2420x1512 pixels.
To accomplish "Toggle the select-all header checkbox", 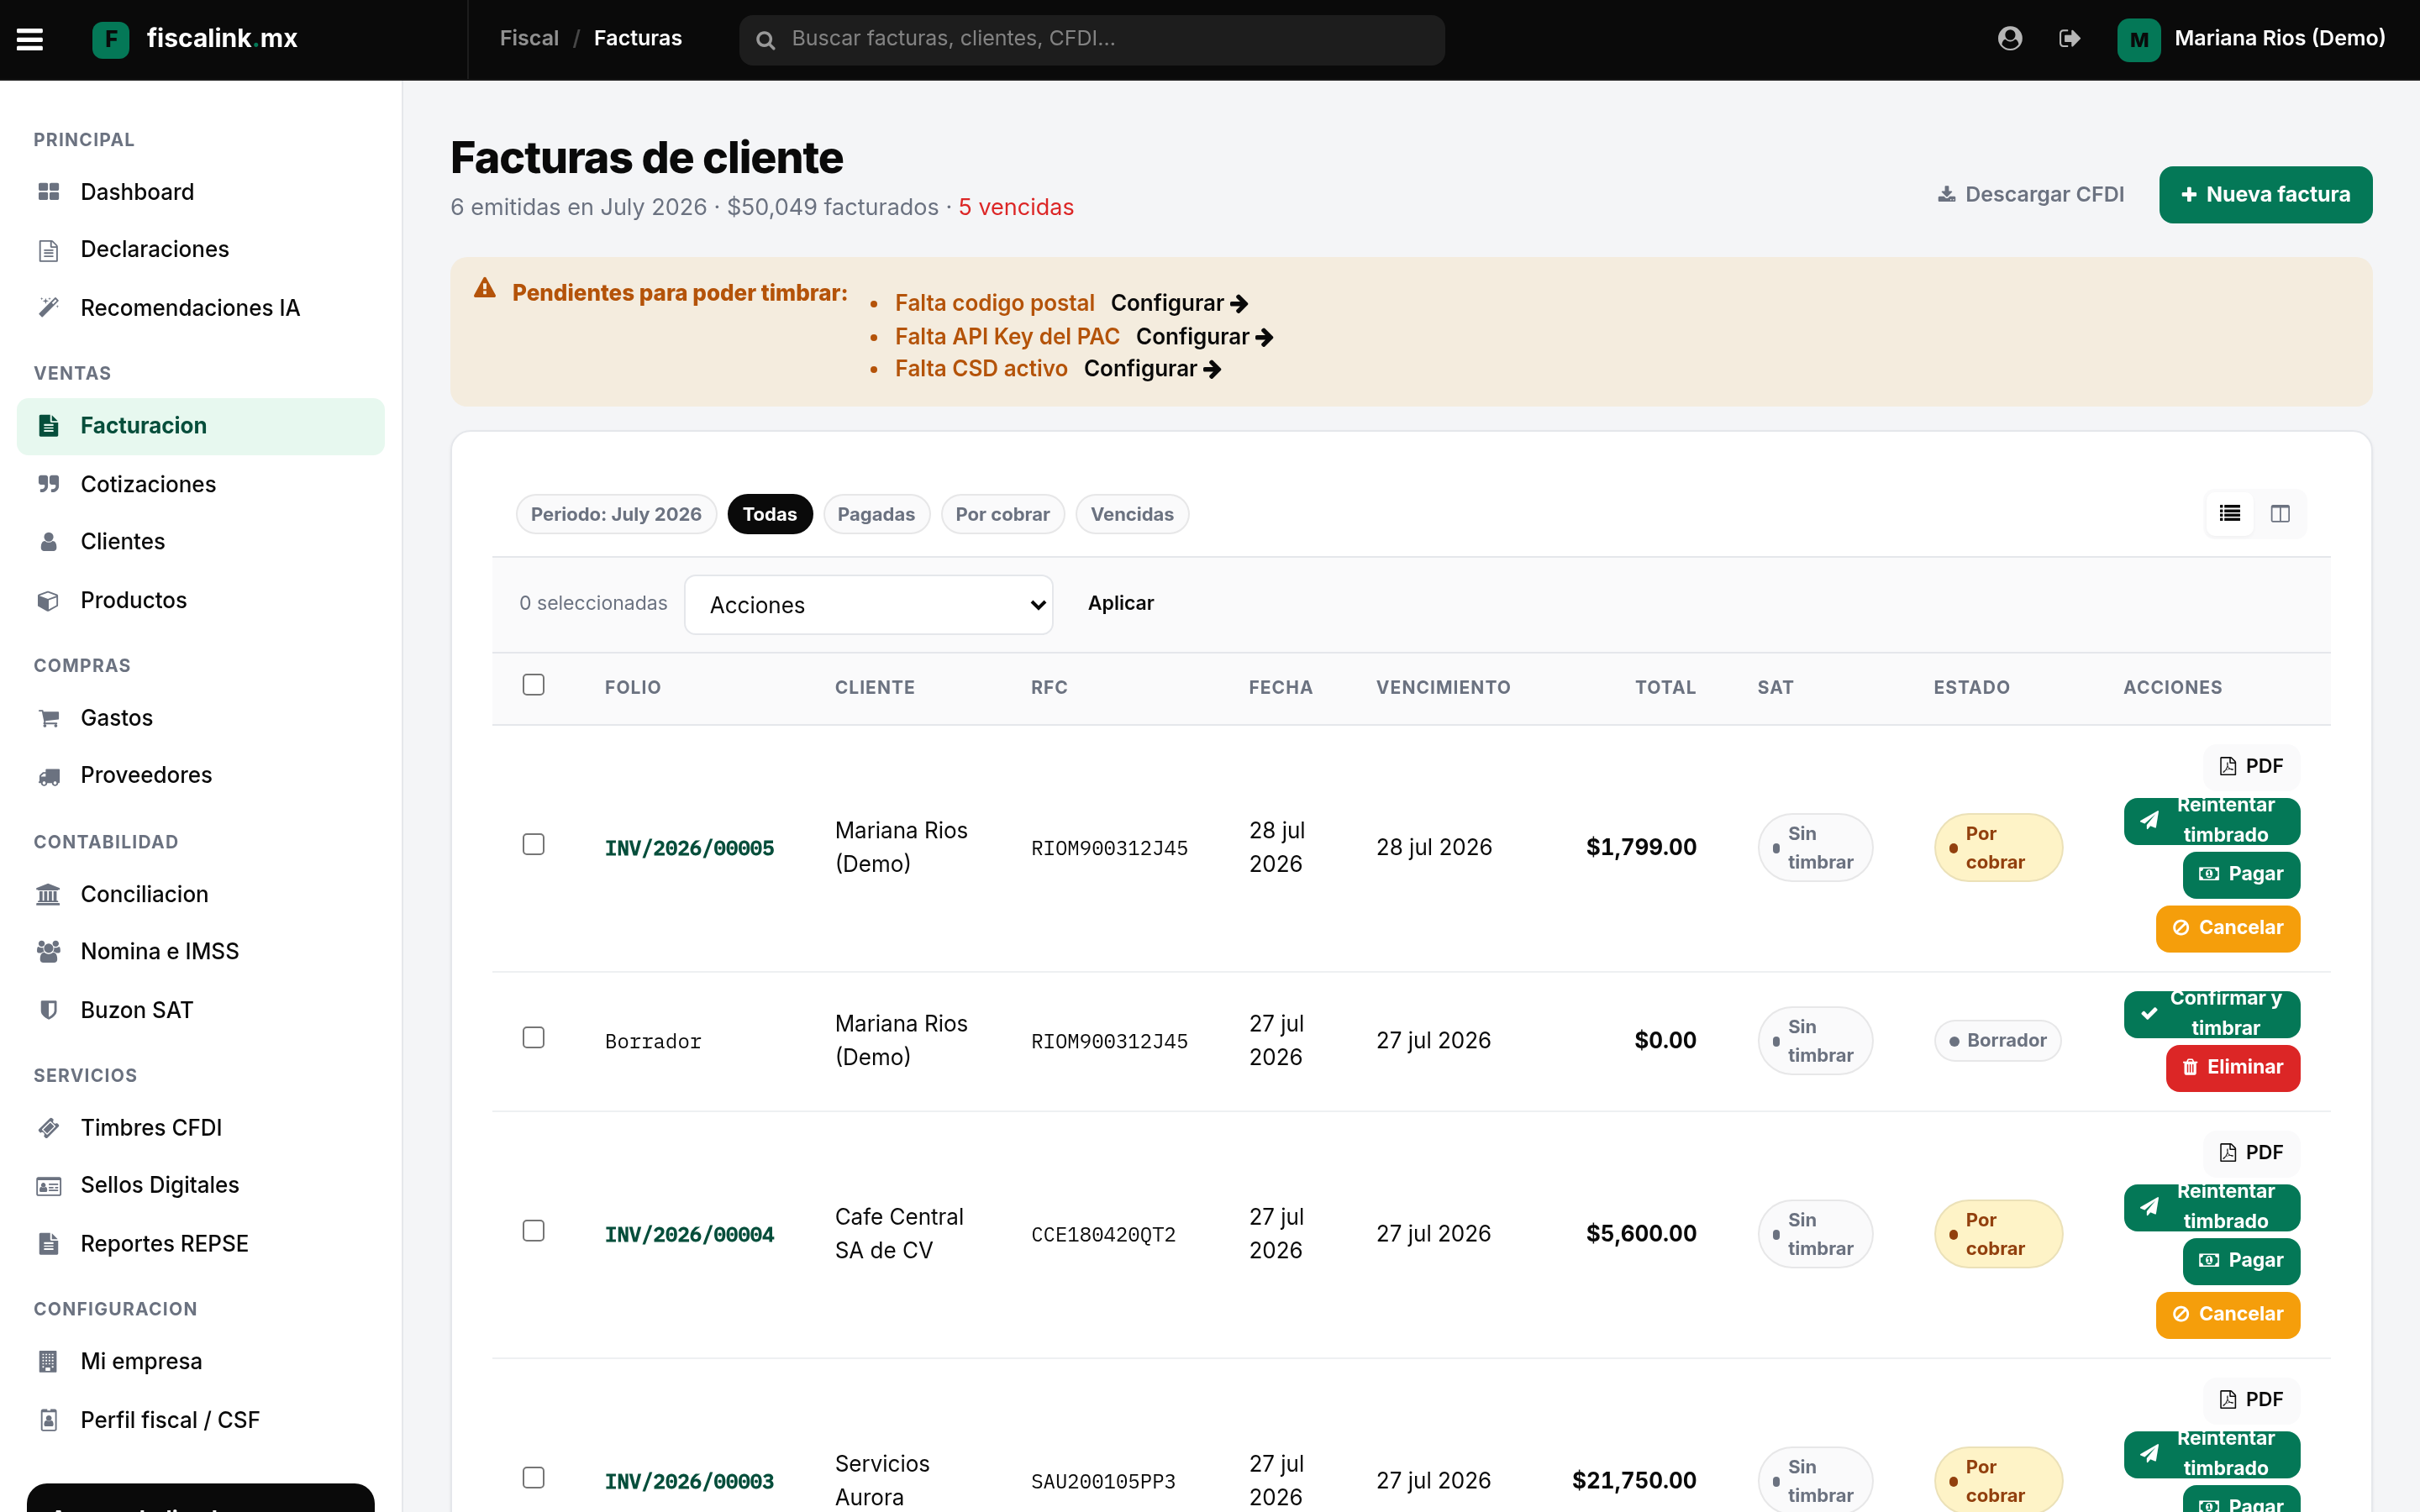I will 533,685.
